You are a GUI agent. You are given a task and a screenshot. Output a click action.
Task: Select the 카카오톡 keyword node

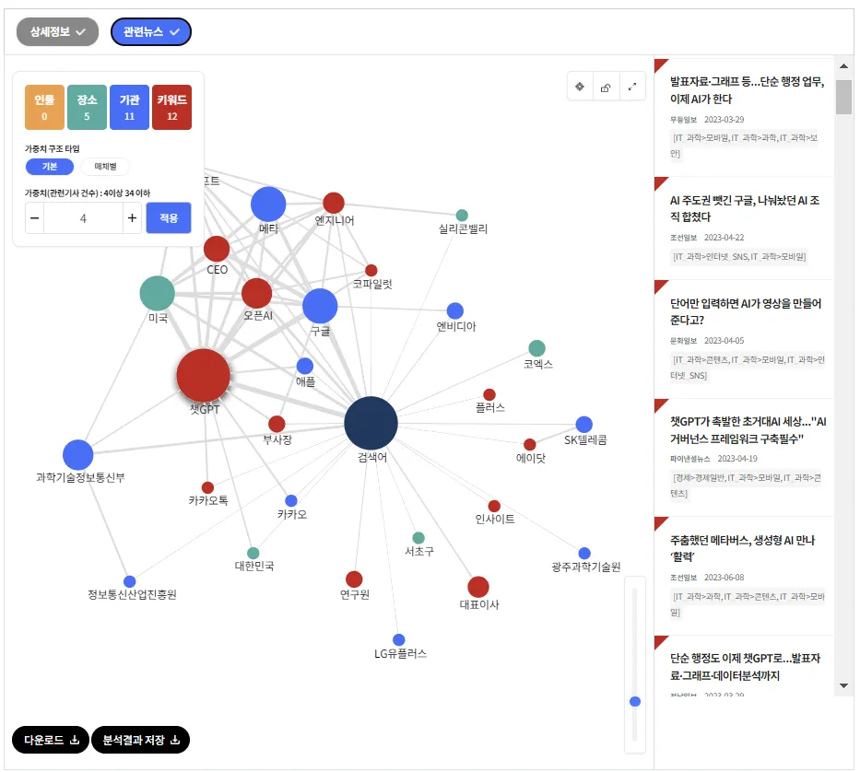[x=207, y=487]
